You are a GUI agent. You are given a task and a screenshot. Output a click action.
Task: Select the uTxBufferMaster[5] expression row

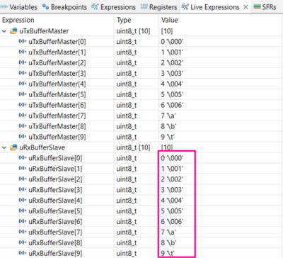point(57,95)
